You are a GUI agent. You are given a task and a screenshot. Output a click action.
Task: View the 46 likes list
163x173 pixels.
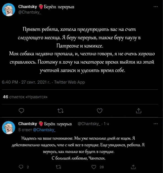tap(25, 97)
